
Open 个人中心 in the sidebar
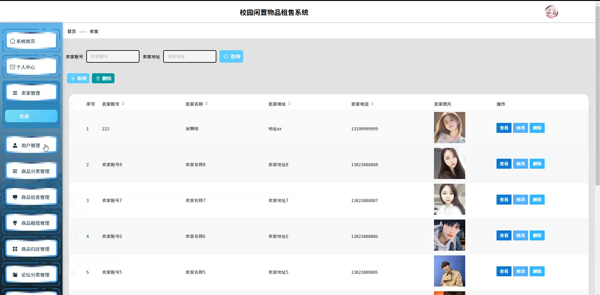click(31, 67)
